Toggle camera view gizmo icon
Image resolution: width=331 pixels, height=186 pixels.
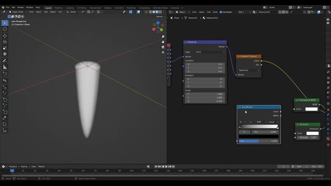coord(163,47)
